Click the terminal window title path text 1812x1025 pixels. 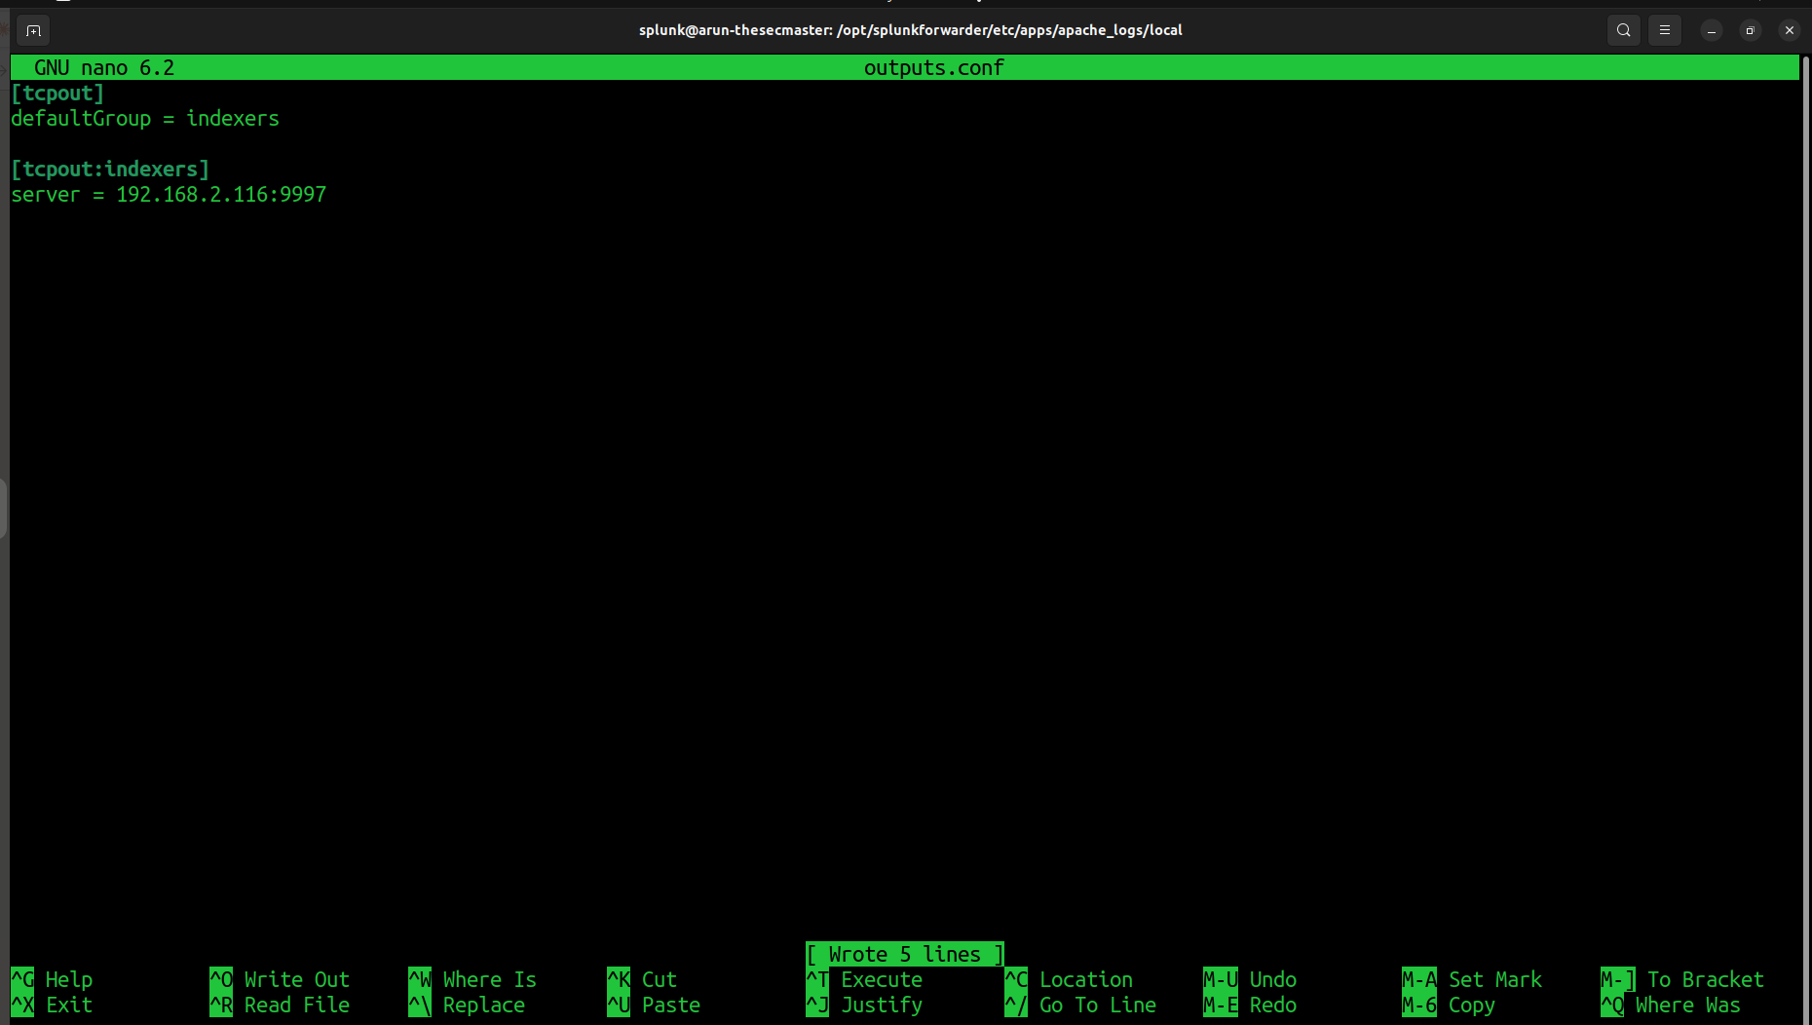pos(911,30)
